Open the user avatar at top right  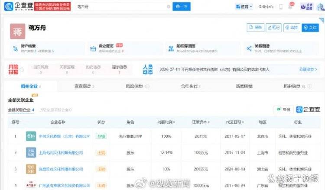point(321,7)
